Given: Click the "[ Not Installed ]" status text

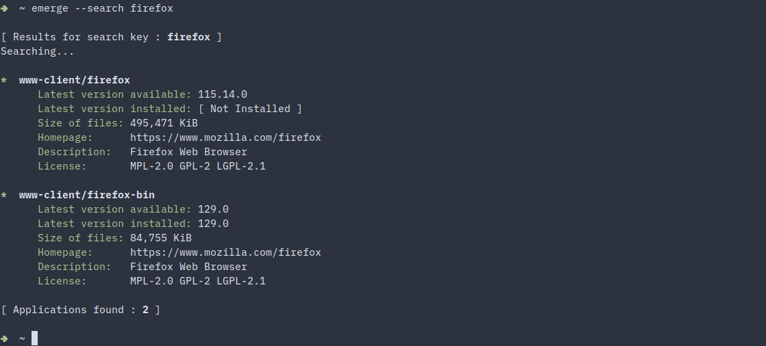Looking at the screenshot, I should pyautogui.click(x=250, y=109).
